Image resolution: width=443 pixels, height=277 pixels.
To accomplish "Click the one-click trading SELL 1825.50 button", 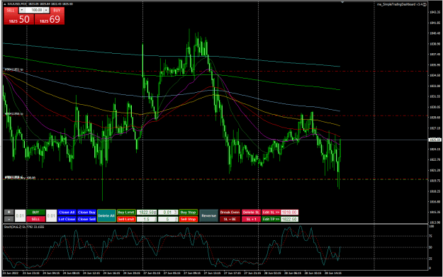I will [x=18, y=19].
